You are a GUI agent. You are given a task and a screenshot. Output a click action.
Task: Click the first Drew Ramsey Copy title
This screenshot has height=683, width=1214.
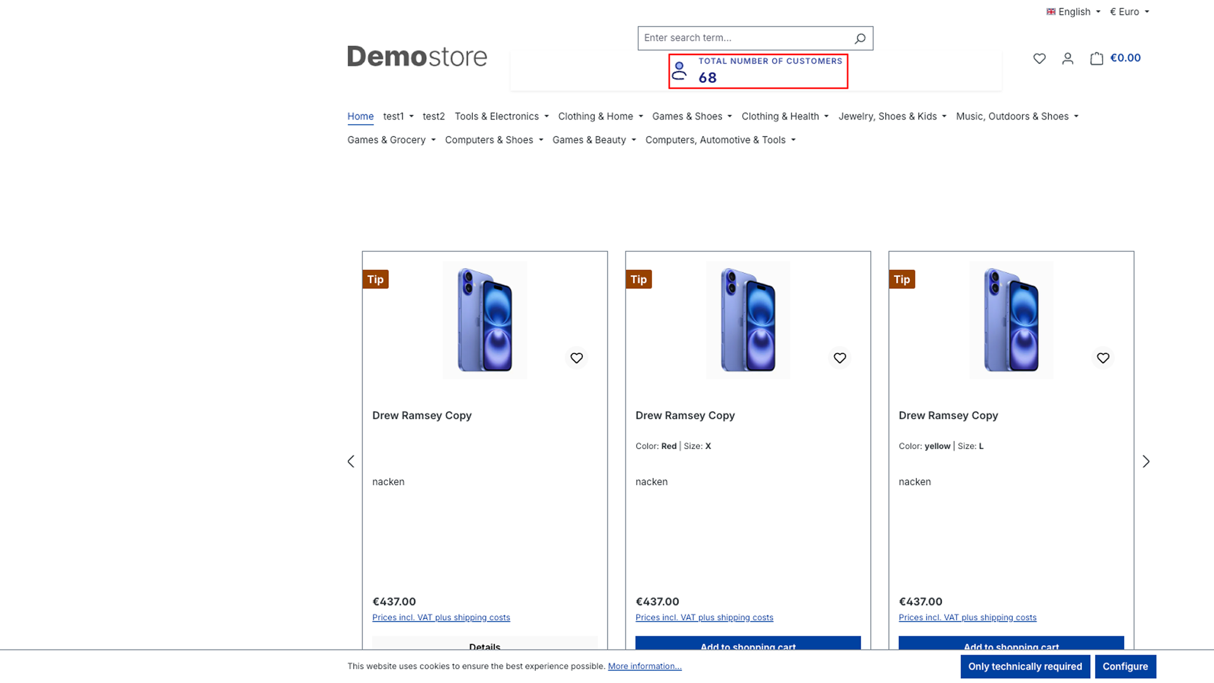click(422, 415)
